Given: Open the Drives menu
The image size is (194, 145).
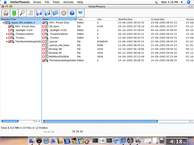Looking at the screenshot, I should coord(37,2).
